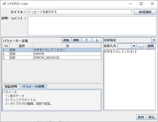Click 定数 type cell in row 2
This screenshot has height=122, width=158.
click(21, 54)
